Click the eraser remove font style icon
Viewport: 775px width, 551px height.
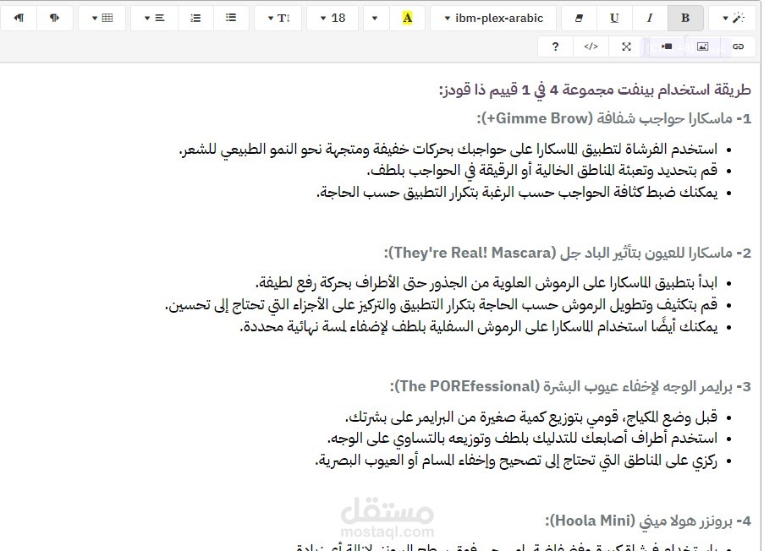pos(579,18)
